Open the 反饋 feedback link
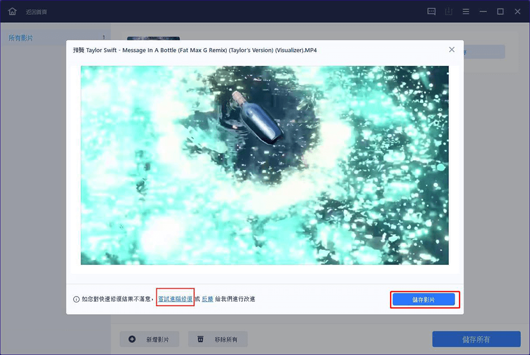Screen dimensions: 530x355 207,299
